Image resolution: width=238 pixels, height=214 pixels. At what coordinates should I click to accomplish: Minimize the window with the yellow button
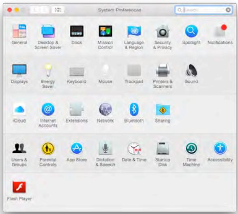17,10
